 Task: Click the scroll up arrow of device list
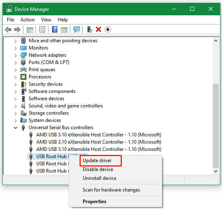point(216,41)
